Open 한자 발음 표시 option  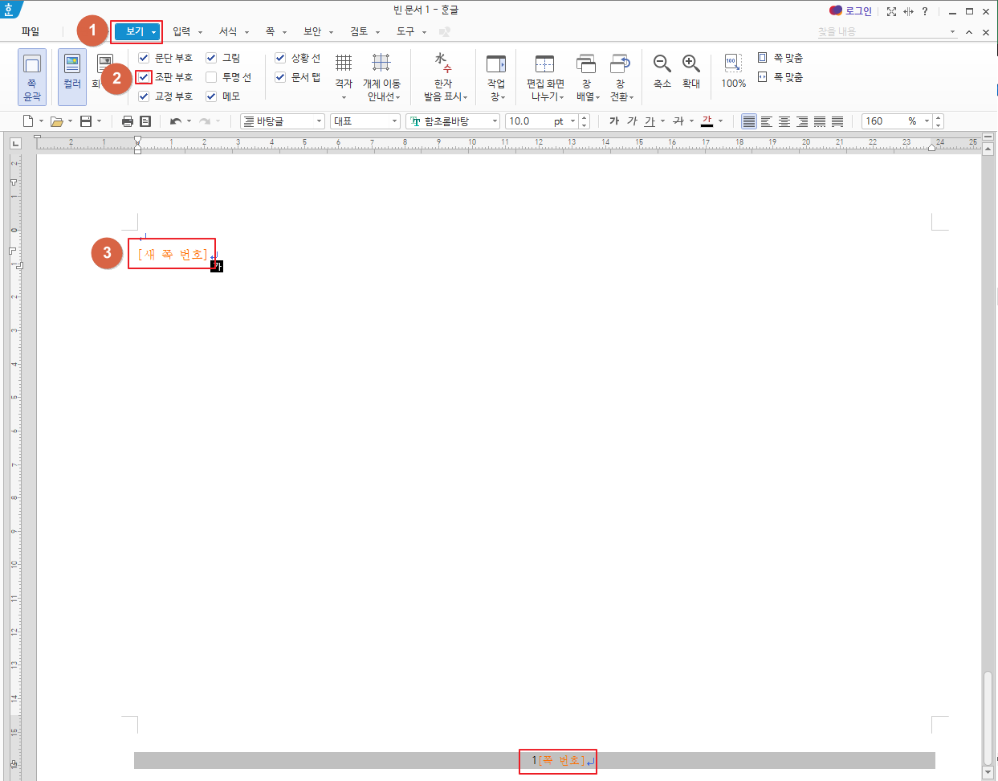[444, 76]
